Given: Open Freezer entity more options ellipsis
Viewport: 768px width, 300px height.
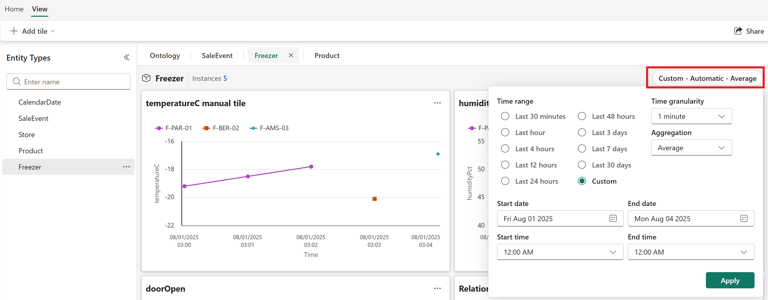Looking at the screenshot, I should click(126, 167).
